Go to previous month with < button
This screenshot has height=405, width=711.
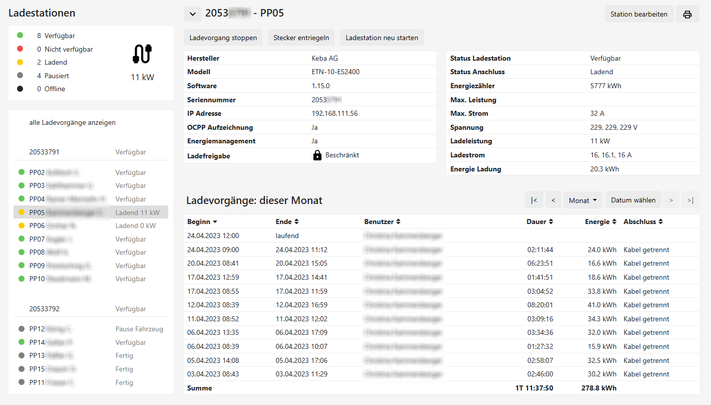click(553, 200)
